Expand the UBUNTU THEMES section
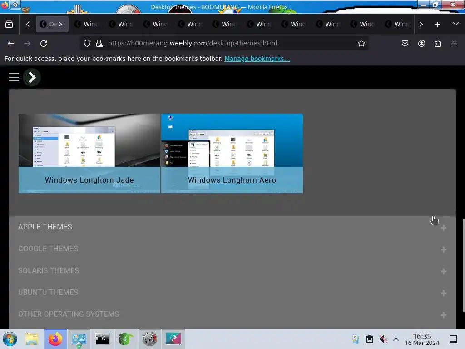Screen dimensions: 465x349 pos(232,292)
